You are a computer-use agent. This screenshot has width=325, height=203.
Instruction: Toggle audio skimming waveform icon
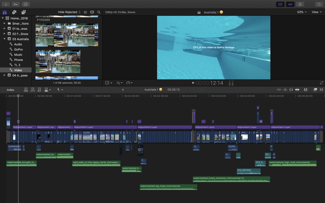pyautogui.click(x=285, y=89)
